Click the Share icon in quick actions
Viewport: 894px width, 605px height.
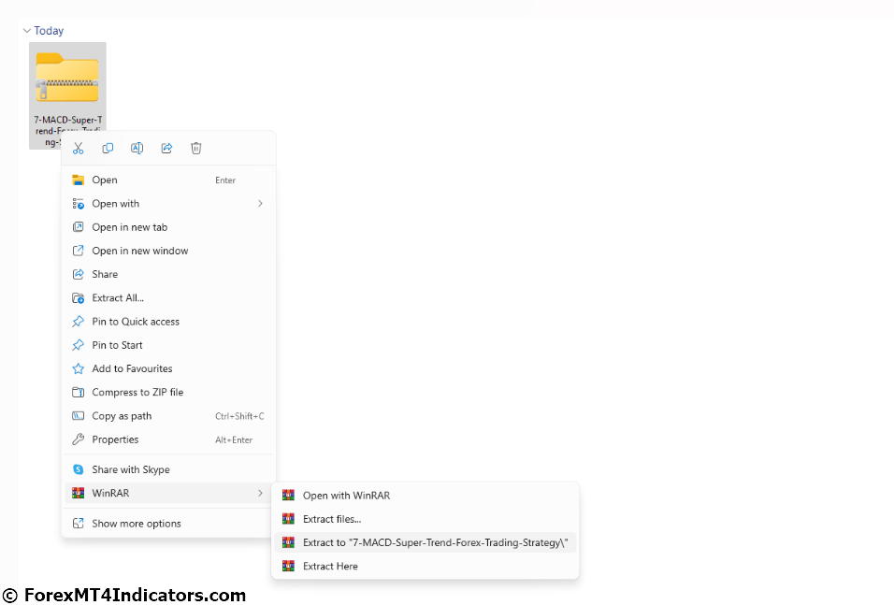[x=166, y=148]
